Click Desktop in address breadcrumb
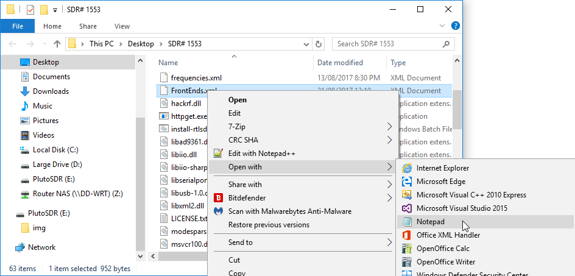This screenshot has width=575, height=276. pyautogui.click(x=141, y=44)
